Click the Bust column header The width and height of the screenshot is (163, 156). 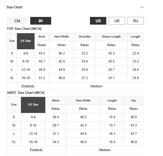tap(42, 37)
